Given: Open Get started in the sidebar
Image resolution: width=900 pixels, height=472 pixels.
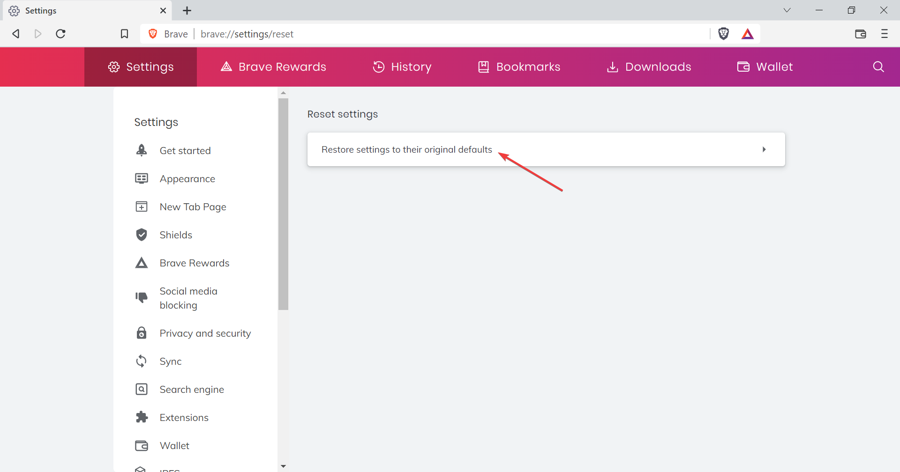Looking at the screenshot, I should tap(185, 151).
